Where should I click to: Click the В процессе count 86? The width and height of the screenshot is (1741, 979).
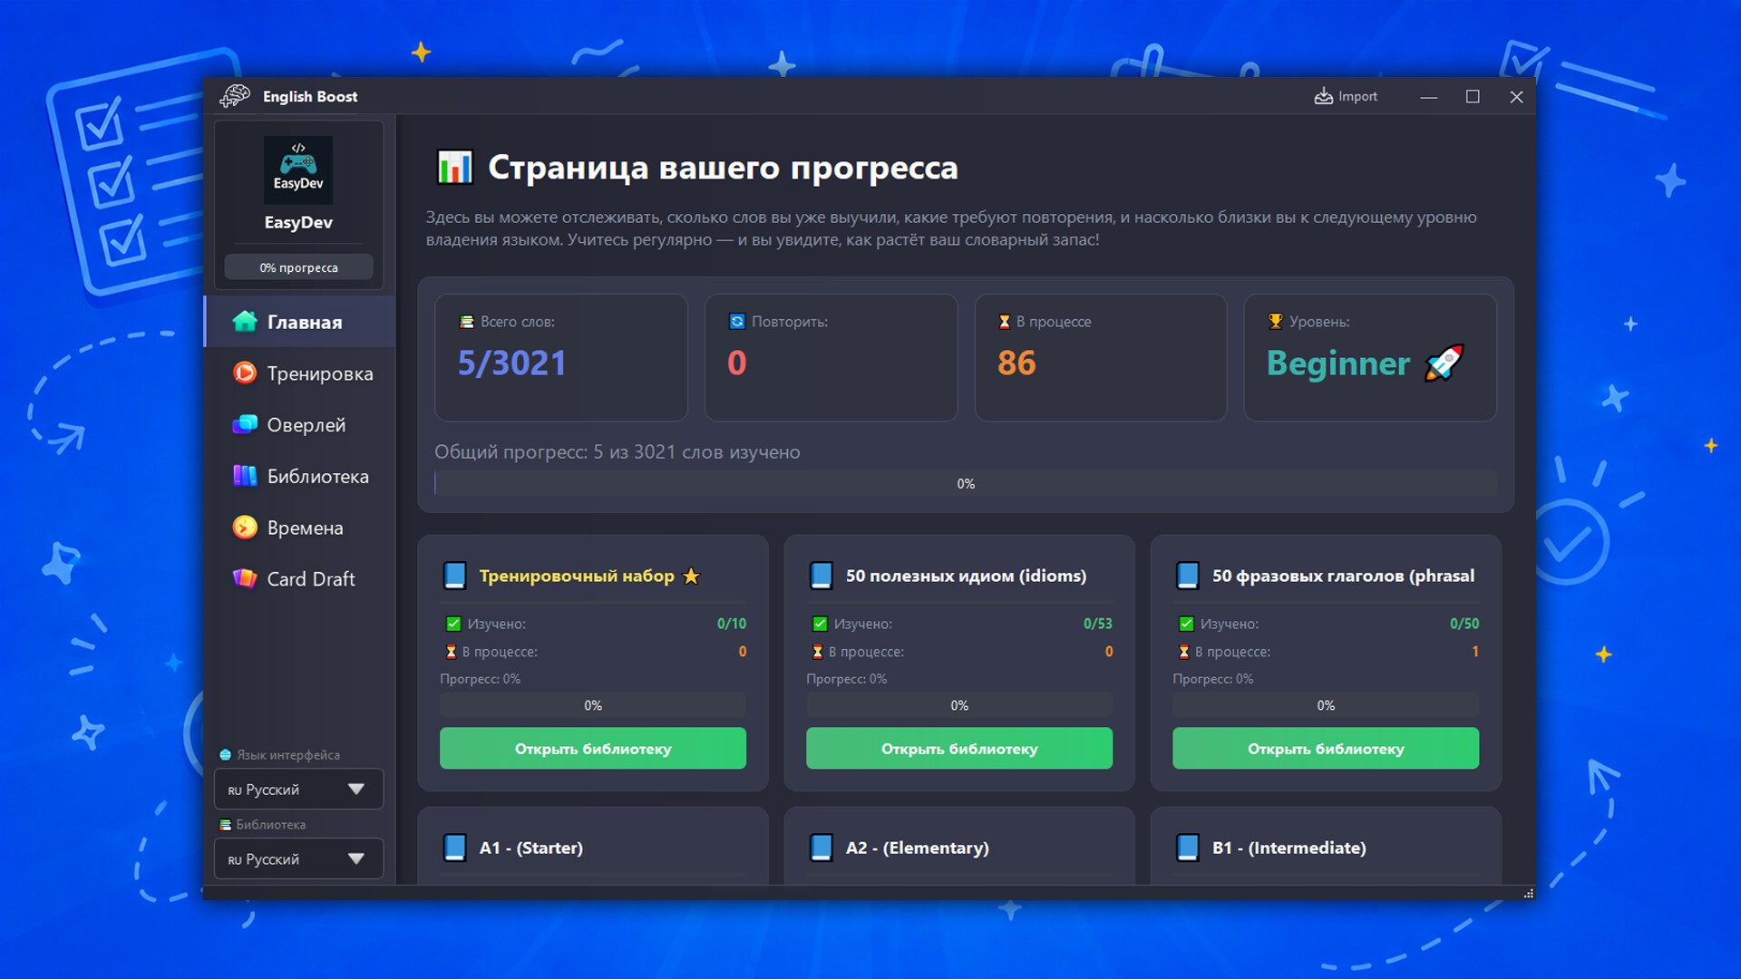click(1016, 363)
